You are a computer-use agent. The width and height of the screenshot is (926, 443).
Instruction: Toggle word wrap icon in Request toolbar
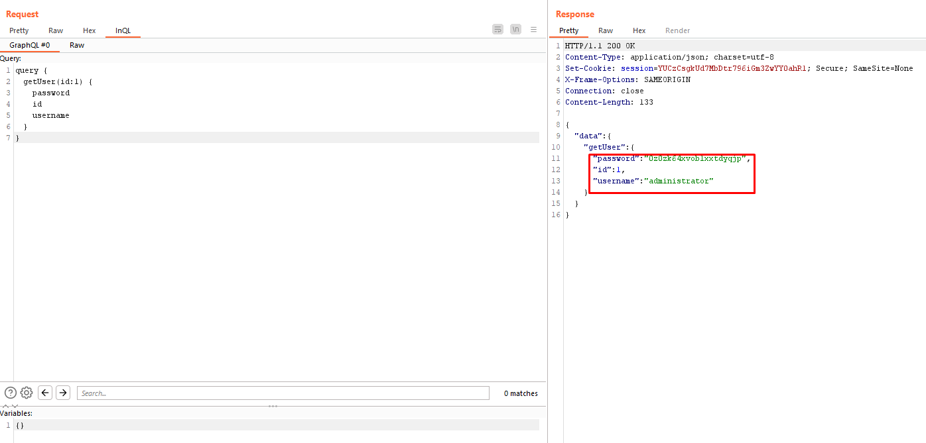(497, 29)
